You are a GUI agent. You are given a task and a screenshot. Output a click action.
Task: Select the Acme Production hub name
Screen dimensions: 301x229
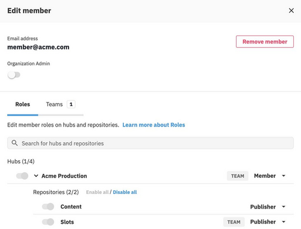(x=64, y=176)
